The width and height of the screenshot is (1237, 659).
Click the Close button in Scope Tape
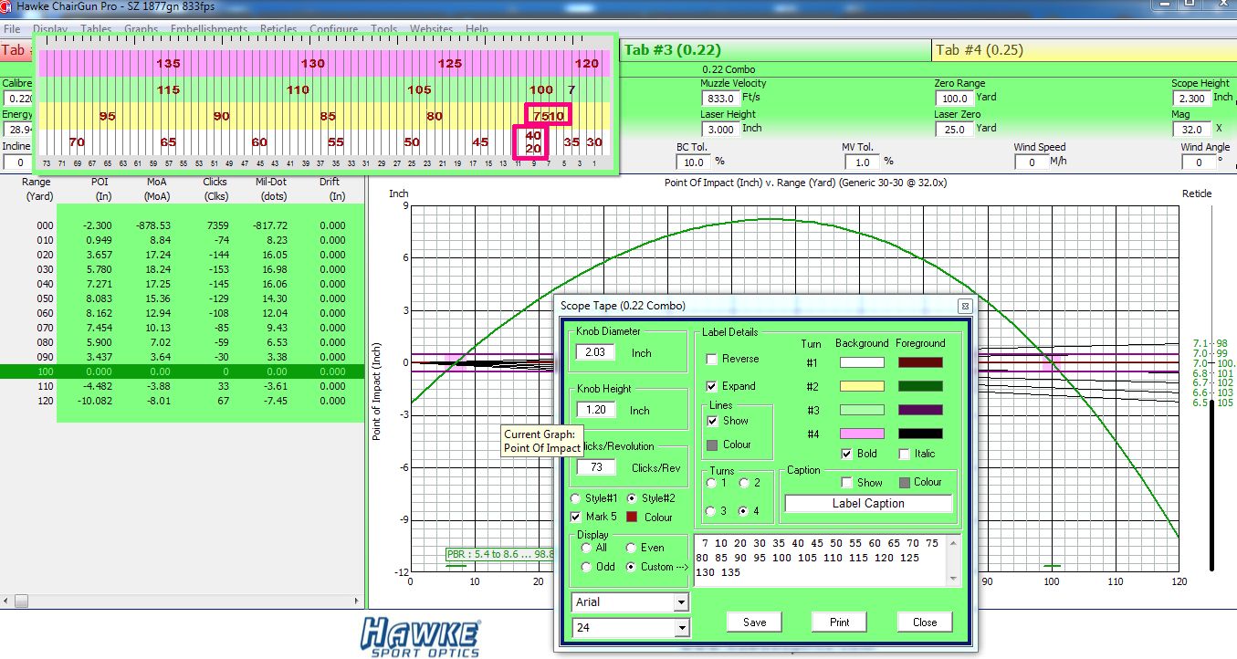point(925,622)
